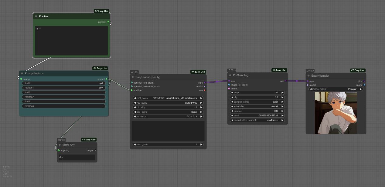Select the model output port on EasyLoader
The width and height of the screenshot is (385, 187).
[205, 86]
